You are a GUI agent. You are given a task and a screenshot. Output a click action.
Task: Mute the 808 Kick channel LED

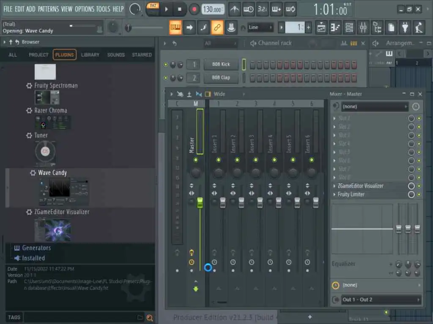pos(166,65)
